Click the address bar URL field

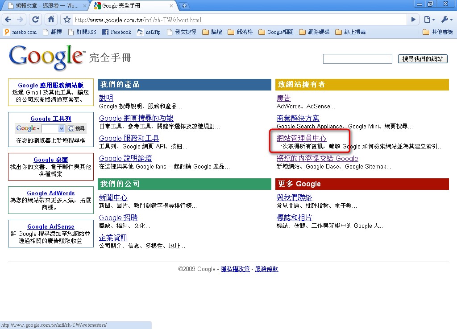[239, 20]
